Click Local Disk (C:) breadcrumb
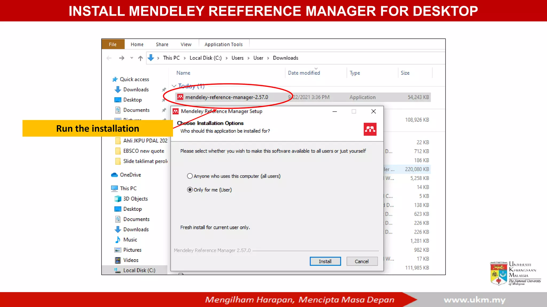The width and height of the screenshot is (547, 307). [206, 58]
